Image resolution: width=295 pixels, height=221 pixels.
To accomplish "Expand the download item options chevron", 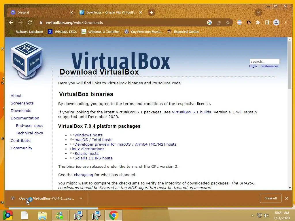I will [81, 199].
